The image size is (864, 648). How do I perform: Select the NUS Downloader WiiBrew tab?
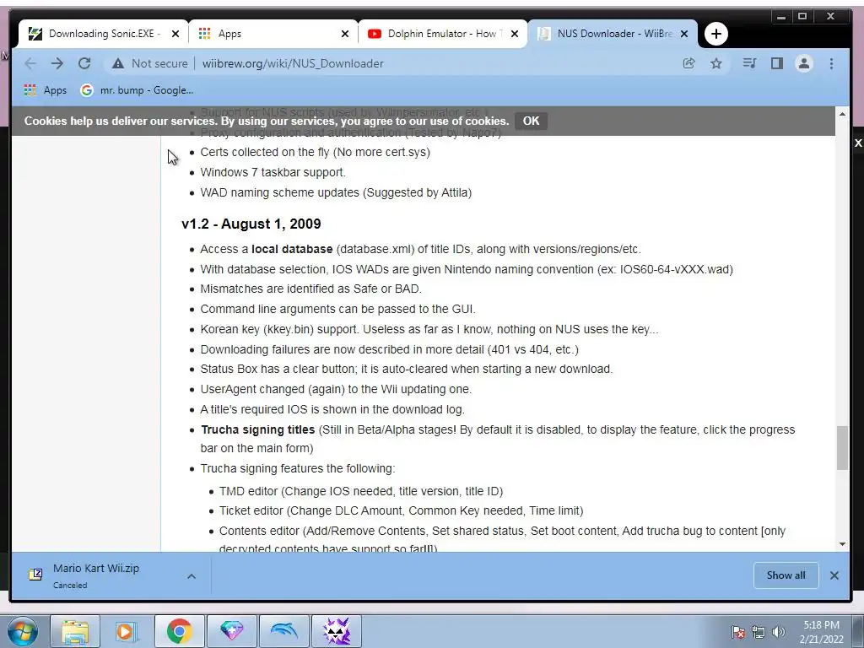click(x=613, y=34)
